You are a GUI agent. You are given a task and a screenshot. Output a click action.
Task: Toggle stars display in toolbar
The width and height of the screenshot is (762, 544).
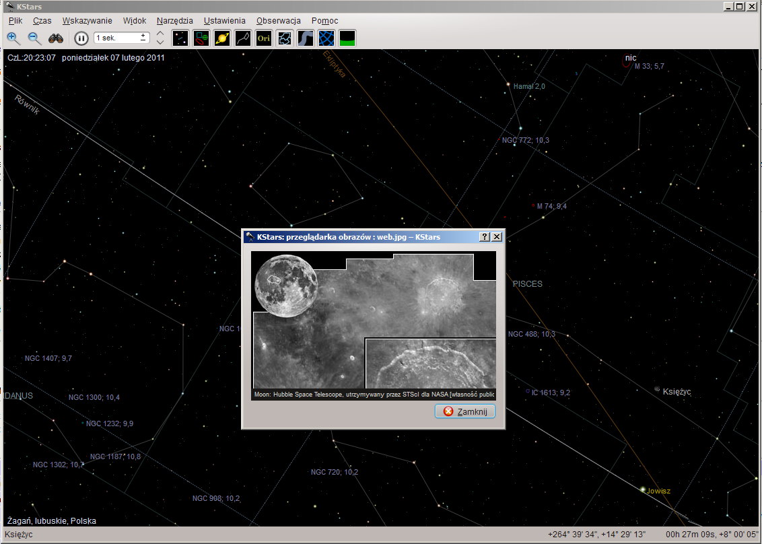click(x=180, y=38)
